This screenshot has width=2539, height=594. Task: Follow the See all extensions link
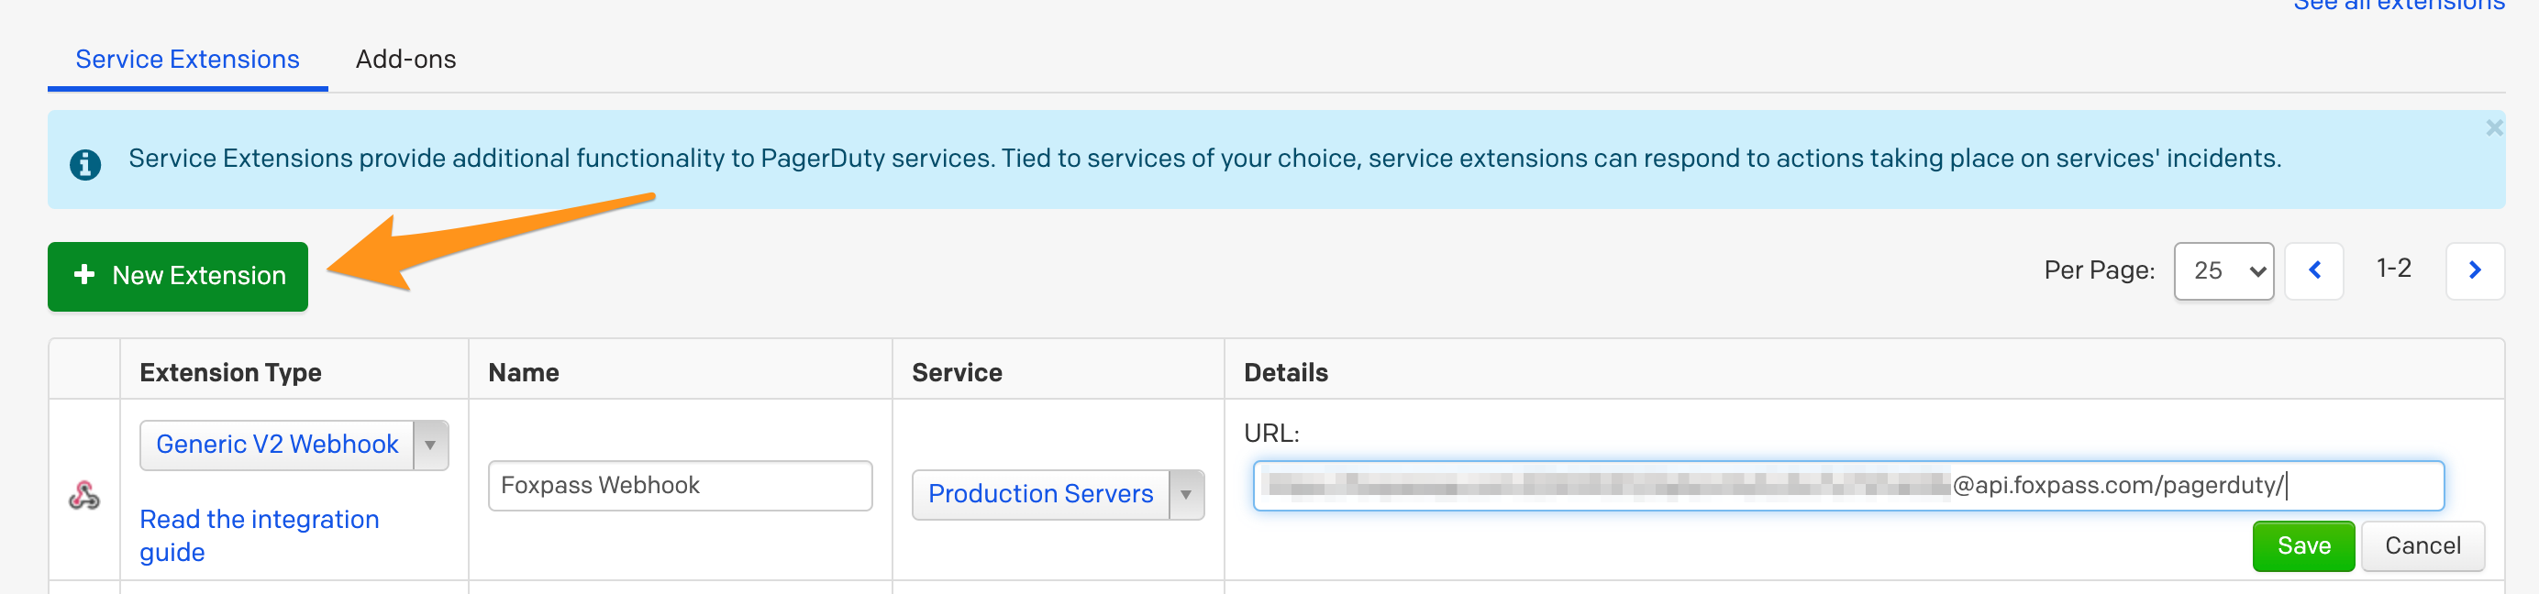pyautogui.click(x=2398, y=5)
